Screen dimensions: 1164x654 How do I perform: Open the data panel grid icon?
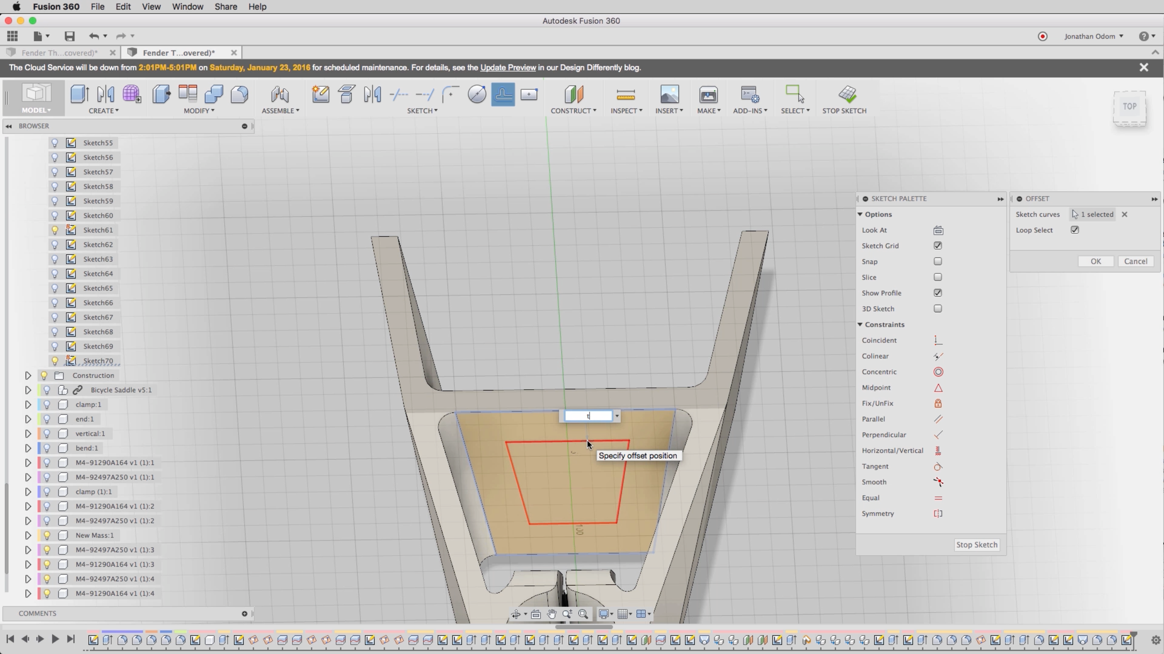(13, 36)
